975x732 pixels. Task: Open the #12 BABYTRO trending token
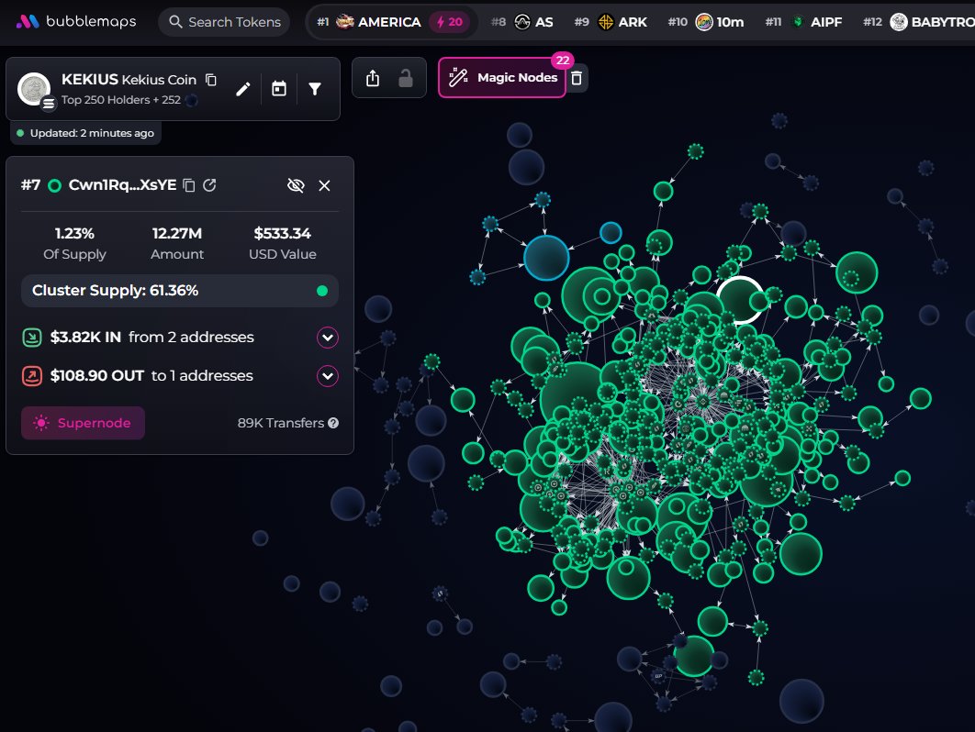pos(918,22)
